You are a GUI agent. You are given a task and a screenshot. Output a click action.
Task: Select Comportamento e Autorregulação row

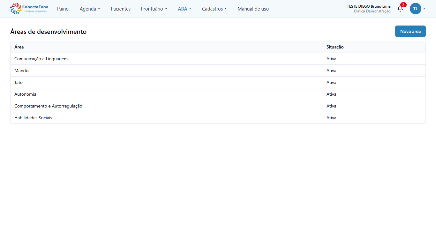pyautogui.click(x=218, y=106)
